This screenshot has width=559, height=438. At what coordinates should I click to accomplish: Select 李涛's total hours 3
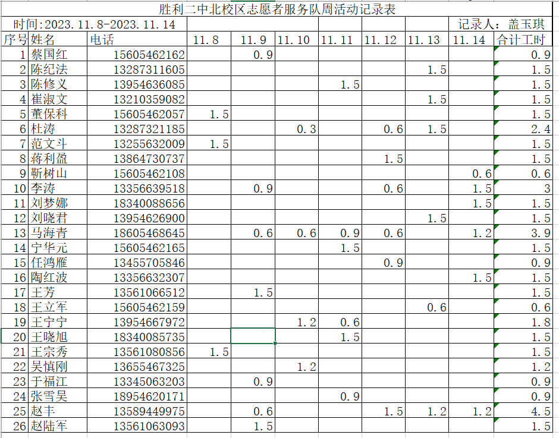point(523,188)
